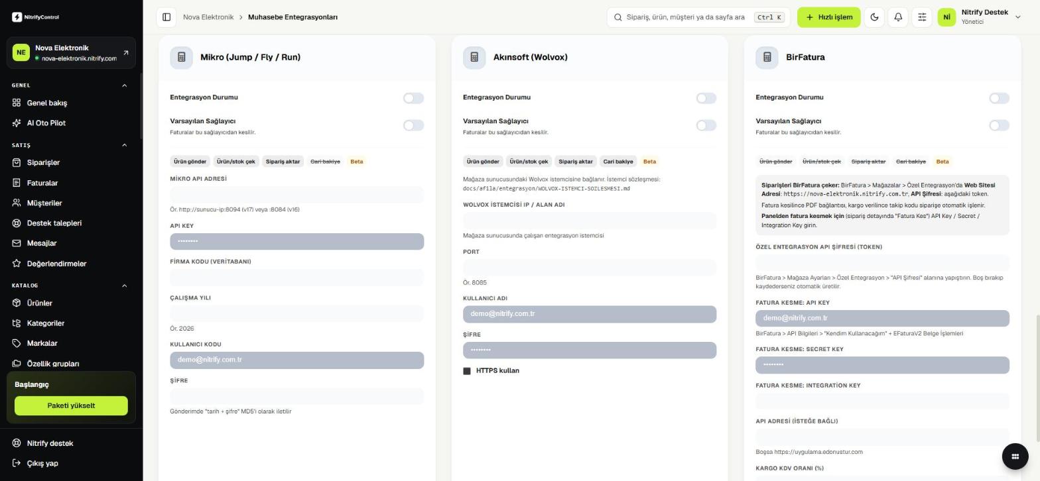
Task: Open the apps grid floating button
Action: (1015, 456)
